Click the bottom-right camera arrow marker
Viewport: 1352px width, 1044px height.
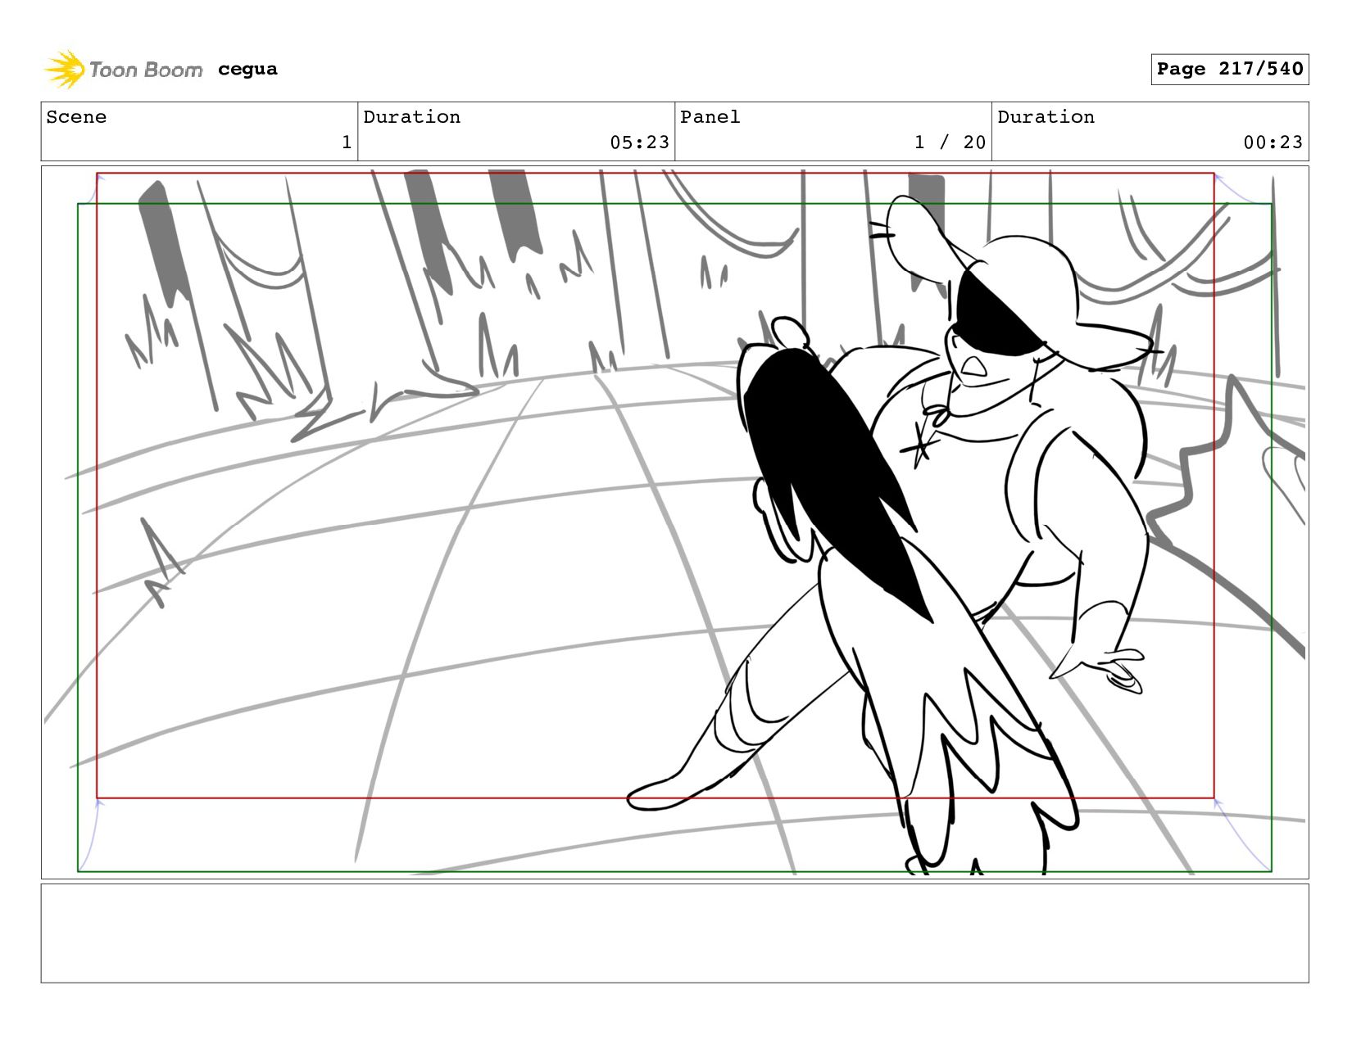[1242, 834]
